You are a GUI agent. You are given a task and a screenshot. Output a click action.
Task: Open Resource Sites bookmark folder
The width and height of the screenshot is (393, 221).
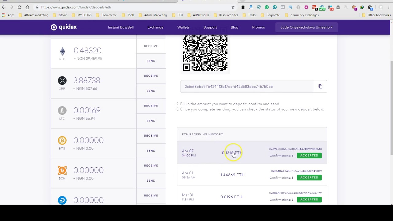tap(226, 15)
